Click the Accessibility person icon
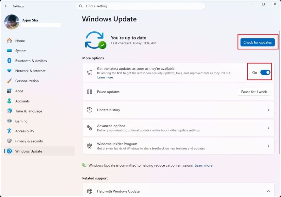Screen dimensions: 281x197 point(9,131)
